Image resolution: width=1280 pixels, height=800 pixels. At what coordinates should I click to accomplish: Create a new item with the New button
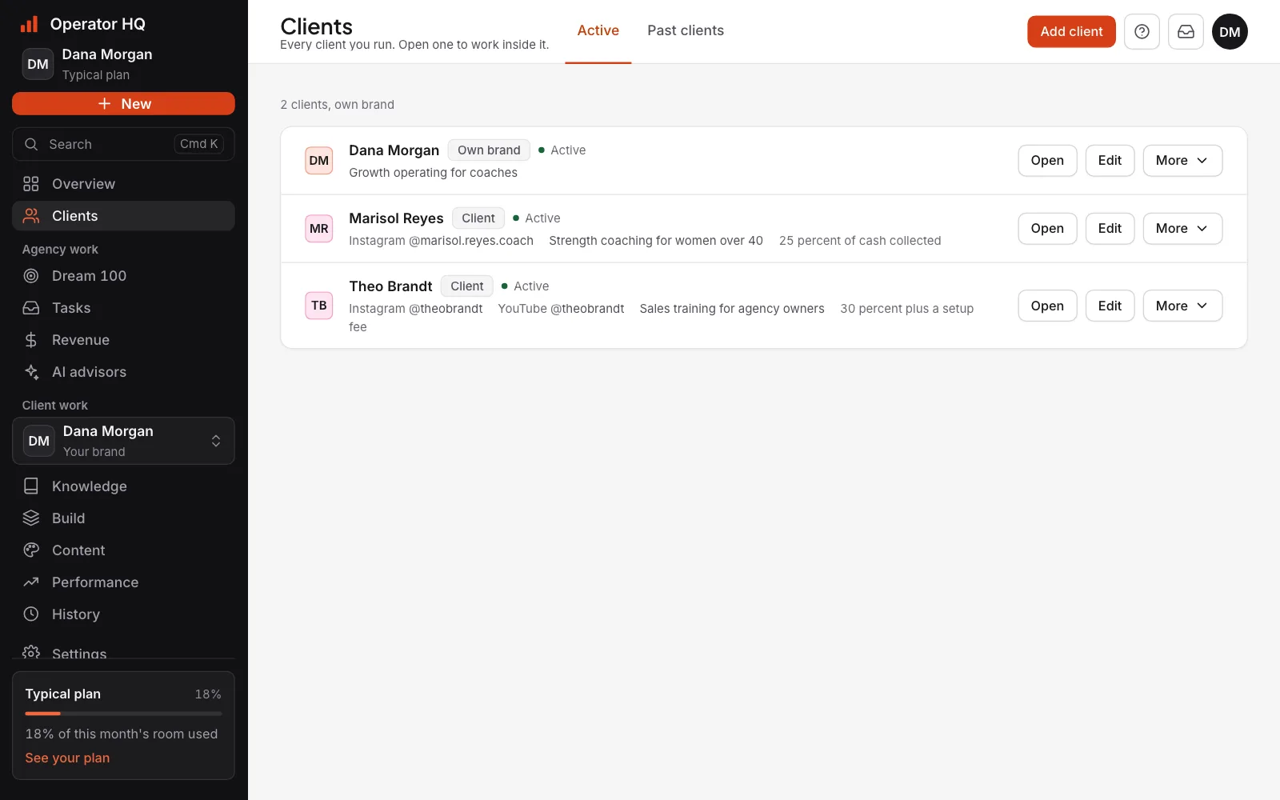pyautogui.click(x=123, y=104)
